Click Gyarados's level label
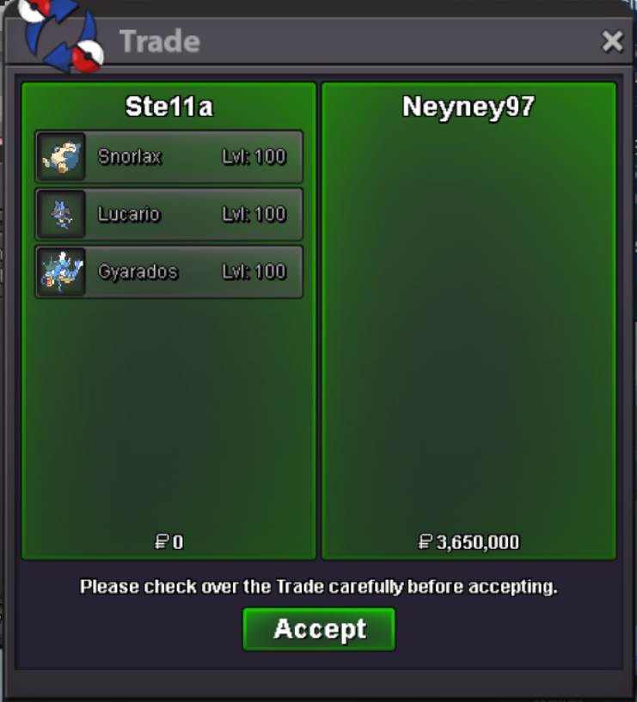This screenshot has height=702, width=637. pyautogui.click(x=254, y=272)
